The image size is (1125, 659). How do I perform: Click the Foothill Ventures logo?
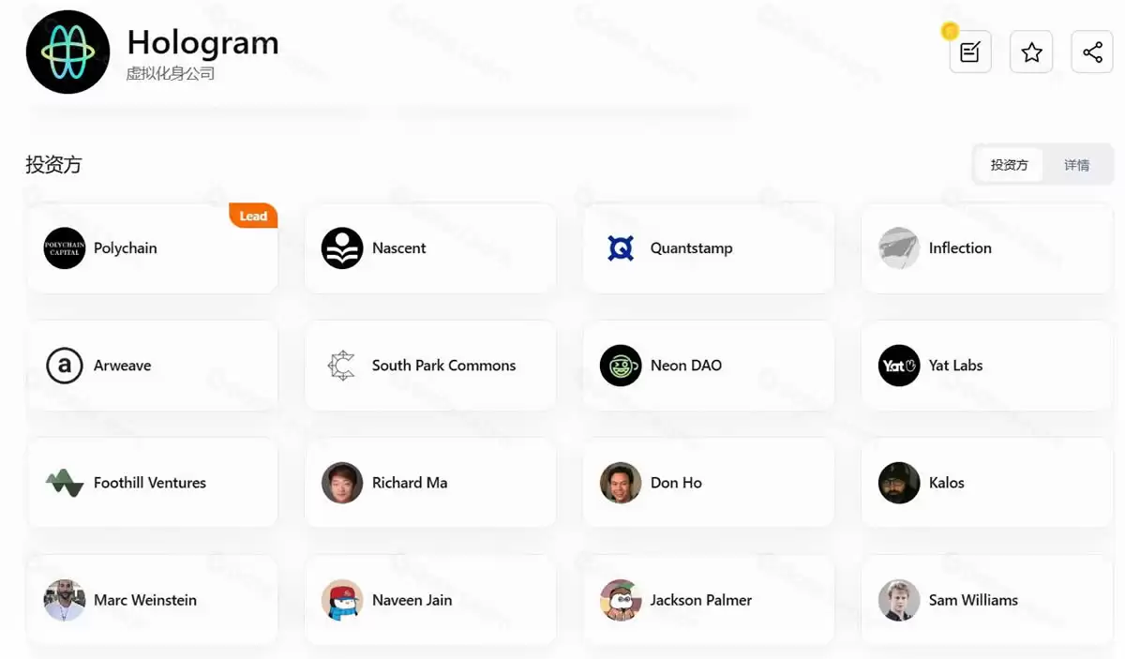(x=65, y=483)
